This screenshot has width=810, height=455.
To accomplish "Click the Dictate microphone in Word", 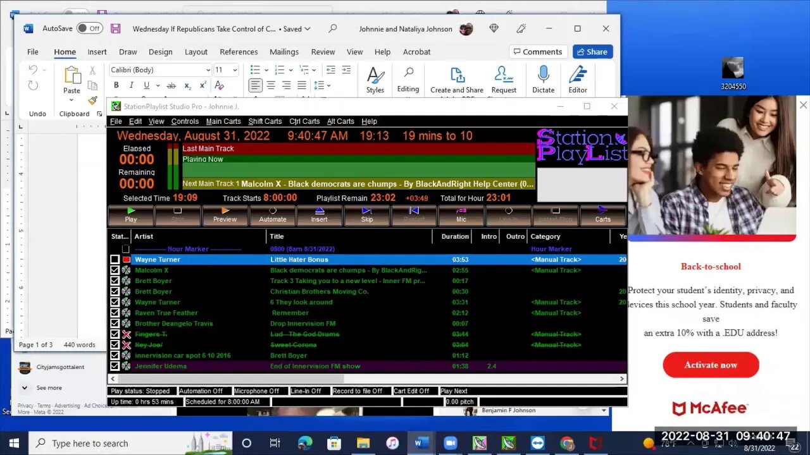I will click(543, 80).
